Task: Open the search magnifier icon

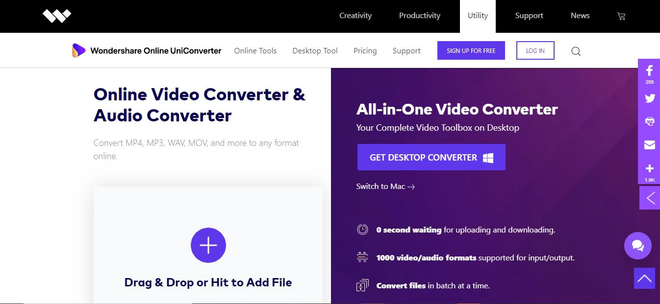Action: [576, 51]
